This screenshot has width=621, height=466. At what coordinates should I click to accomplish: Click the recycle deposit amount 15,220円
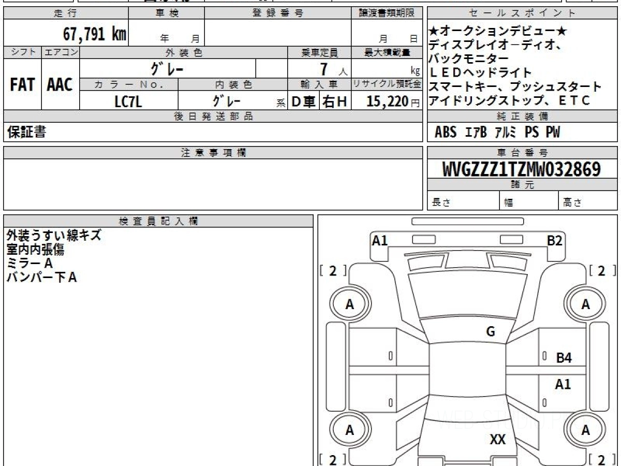[x=393, y=101]
